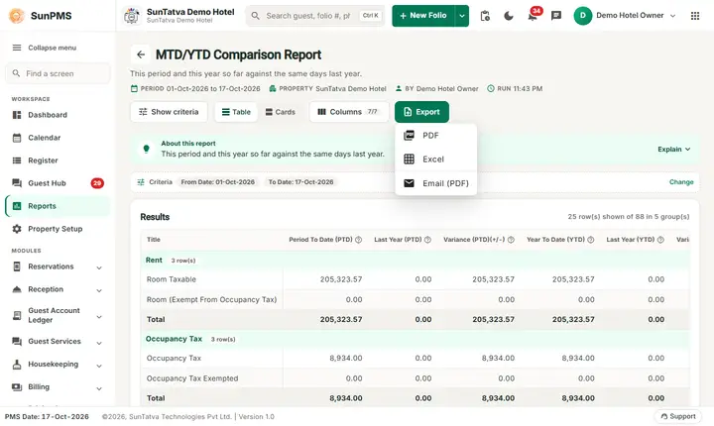Open Guest Hub from sidebar
The height and width of the screenshot is (426, 714).
[x=58, y=183]
